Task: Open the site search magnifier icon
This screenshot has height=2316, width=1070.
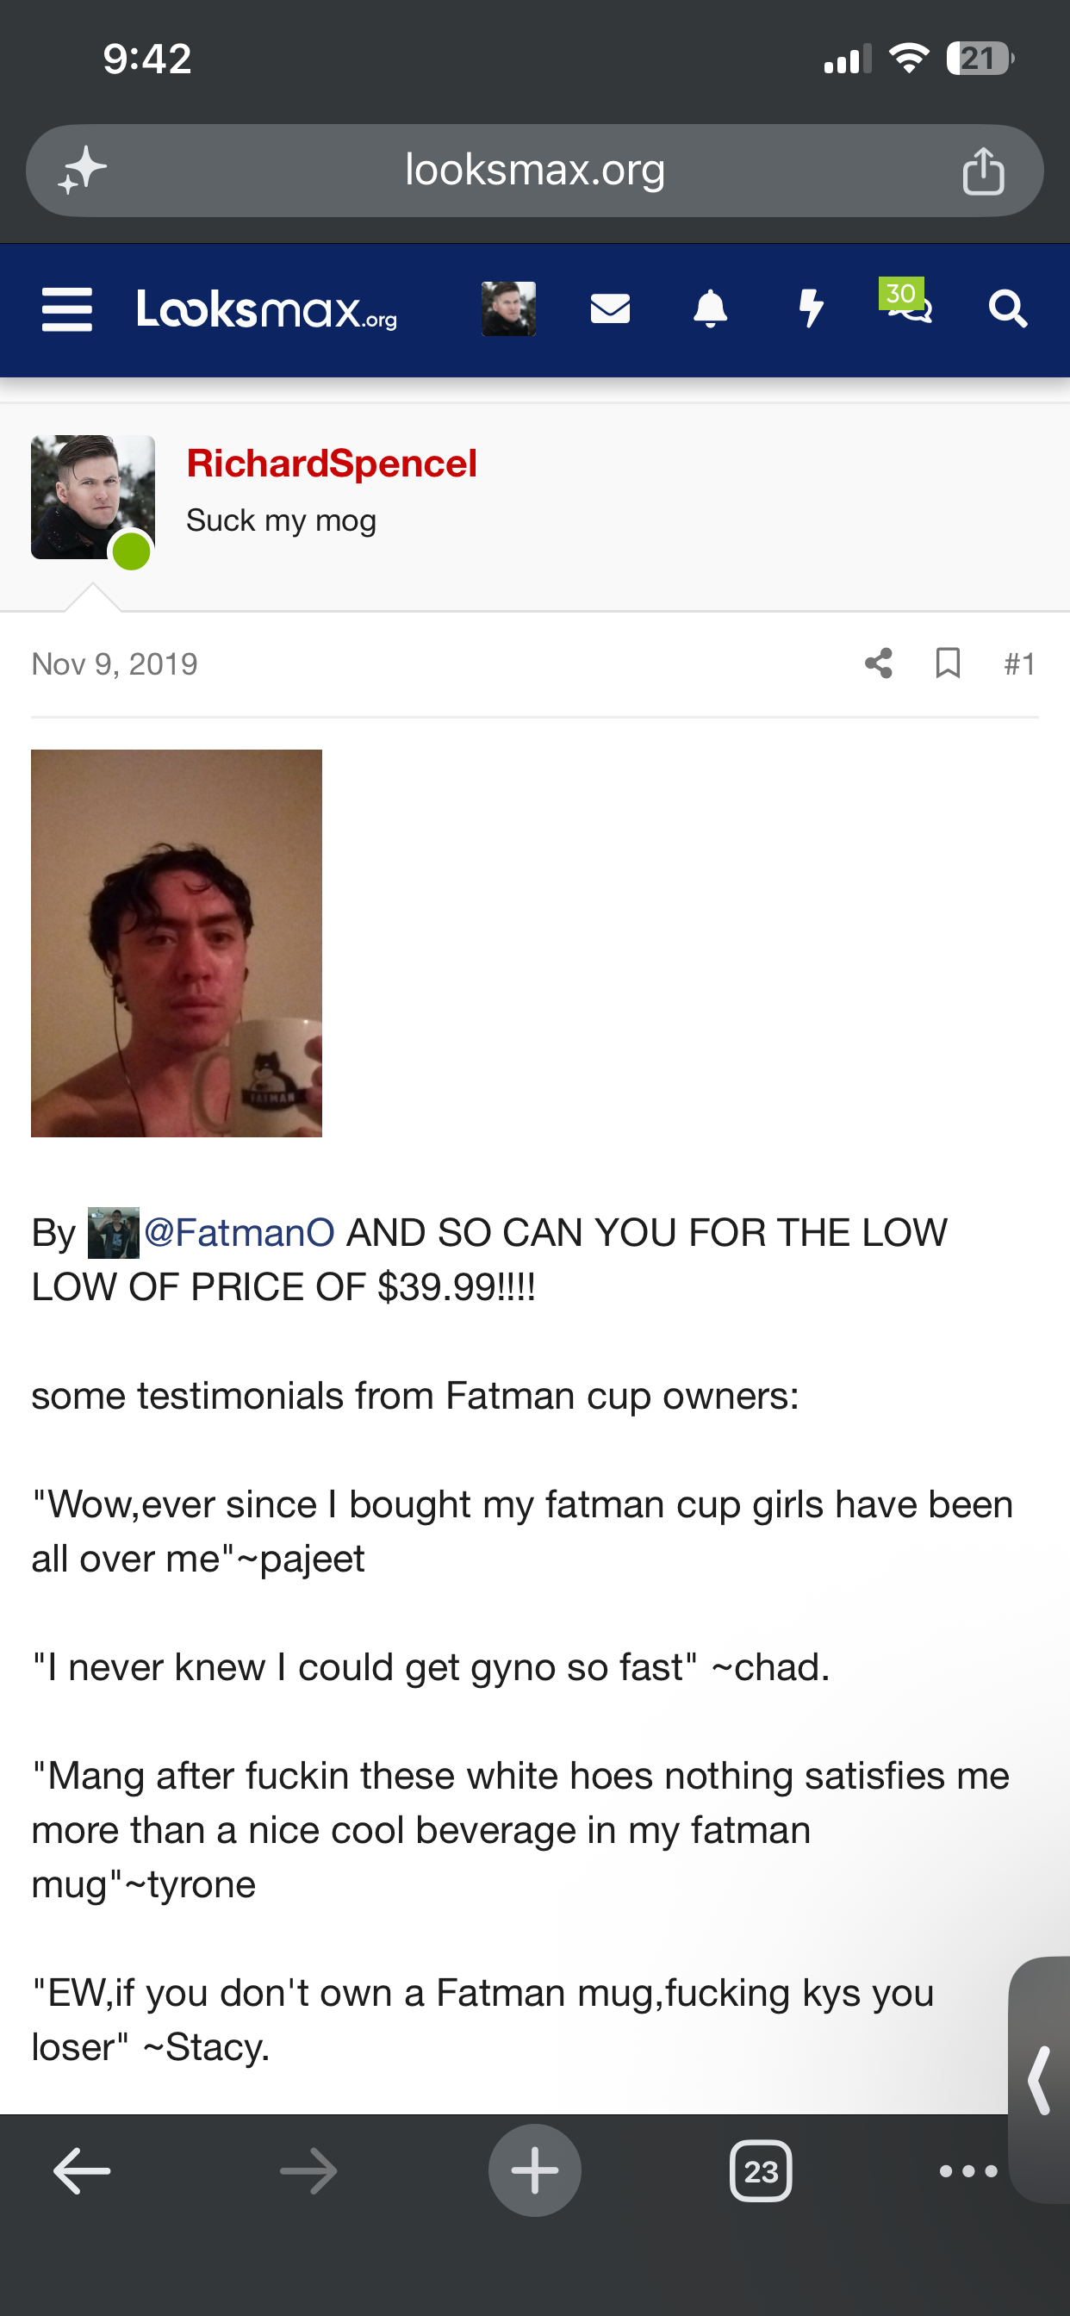Action: (1007, 309)
